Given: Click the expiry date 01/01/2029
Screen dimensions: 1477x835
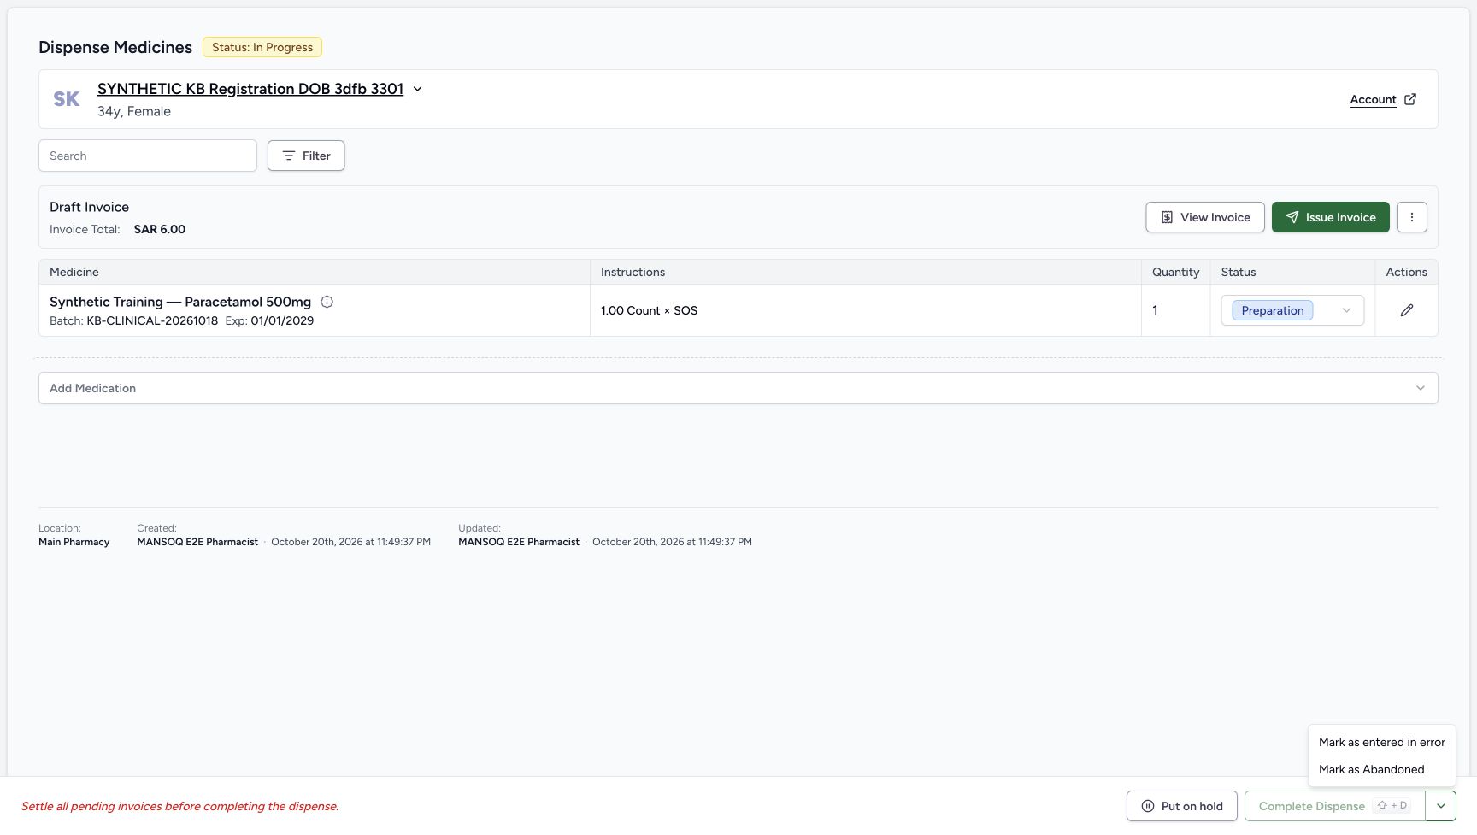Looking at the screenshot, I should click(282, 320).
